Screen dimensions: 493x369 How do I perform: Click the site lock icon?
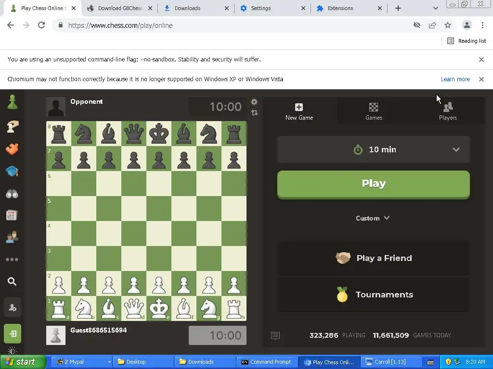tap(60, 25)
